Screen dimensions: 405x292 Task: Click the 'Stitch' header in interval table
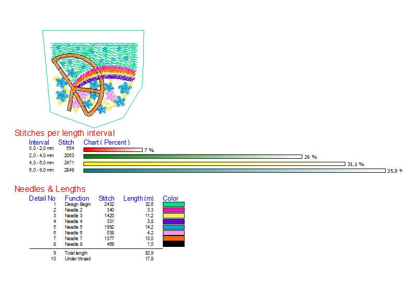(x=66, y=143)
